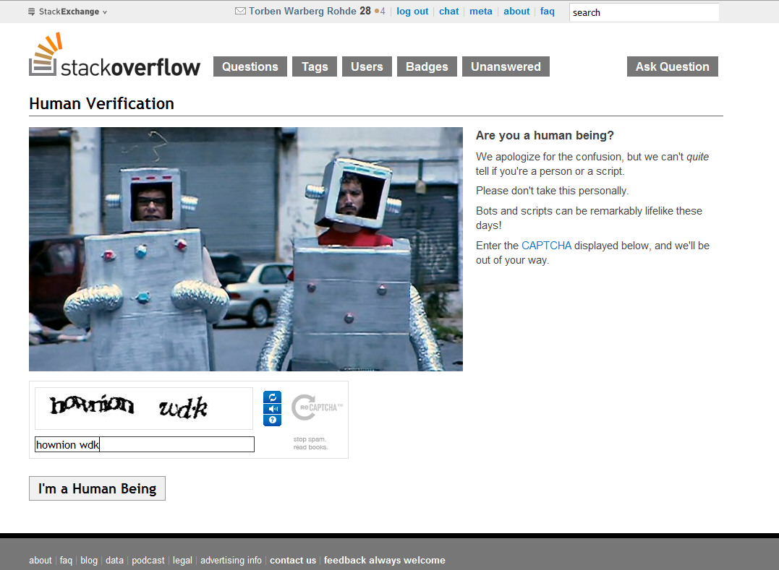Open the Unanswered tab
Screen dimensions: 779x570
[506, 66]
